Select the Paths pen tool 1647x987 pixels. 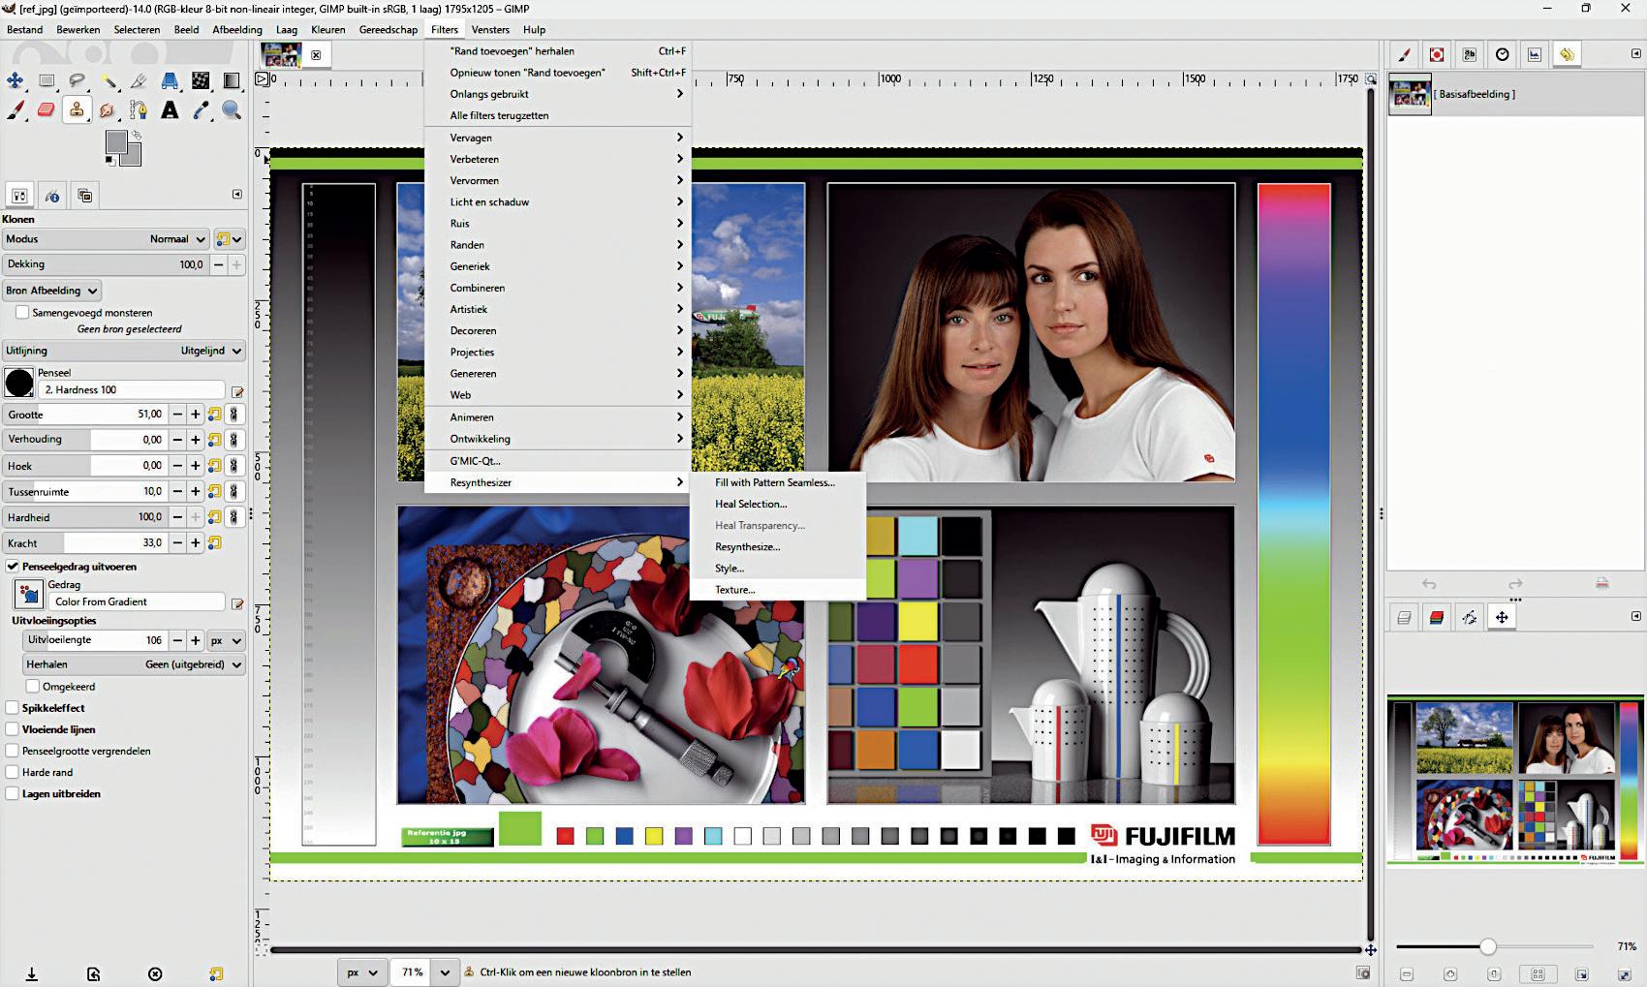pos(139,110)
